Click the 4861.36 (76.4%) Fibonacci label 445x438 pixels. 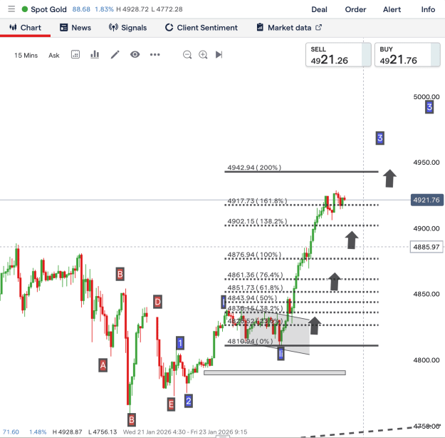point(255,275)
